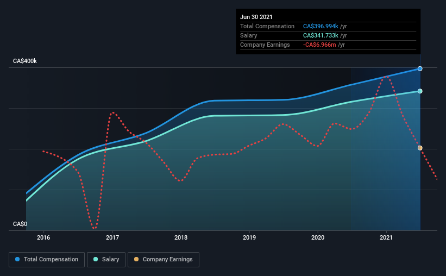Select the 2020 x-axis label
Viewport: 446px width, 276px height.
318,237
